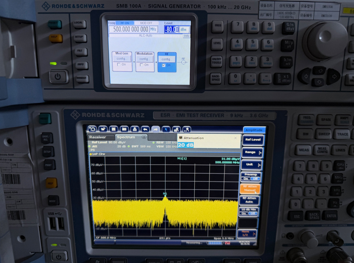Select the Spectrum tab
Image resolution: width=354 pixels, height=263 pixels.
pos(126,137)
